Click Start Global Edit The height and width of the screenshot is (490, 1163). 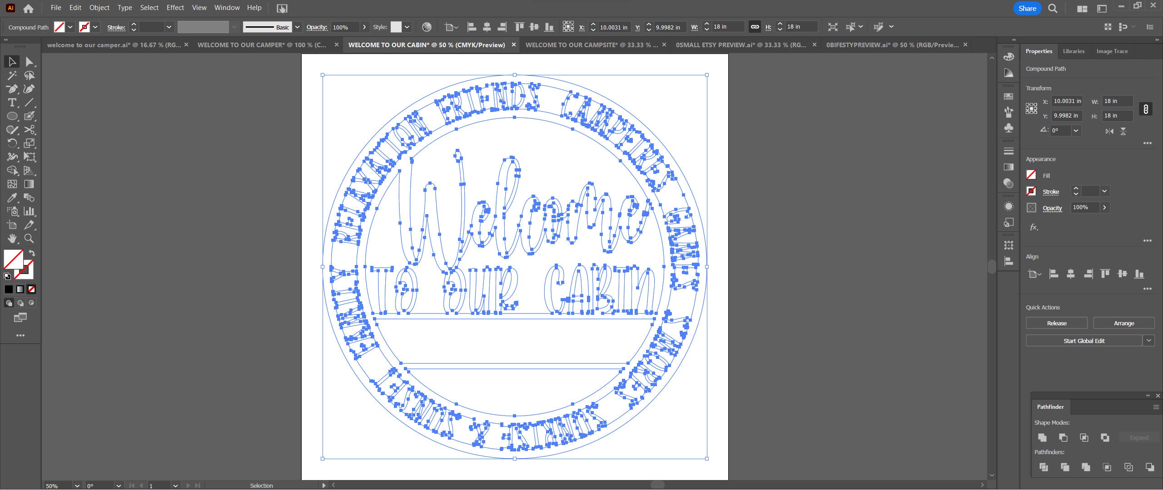pos(1084,340)
